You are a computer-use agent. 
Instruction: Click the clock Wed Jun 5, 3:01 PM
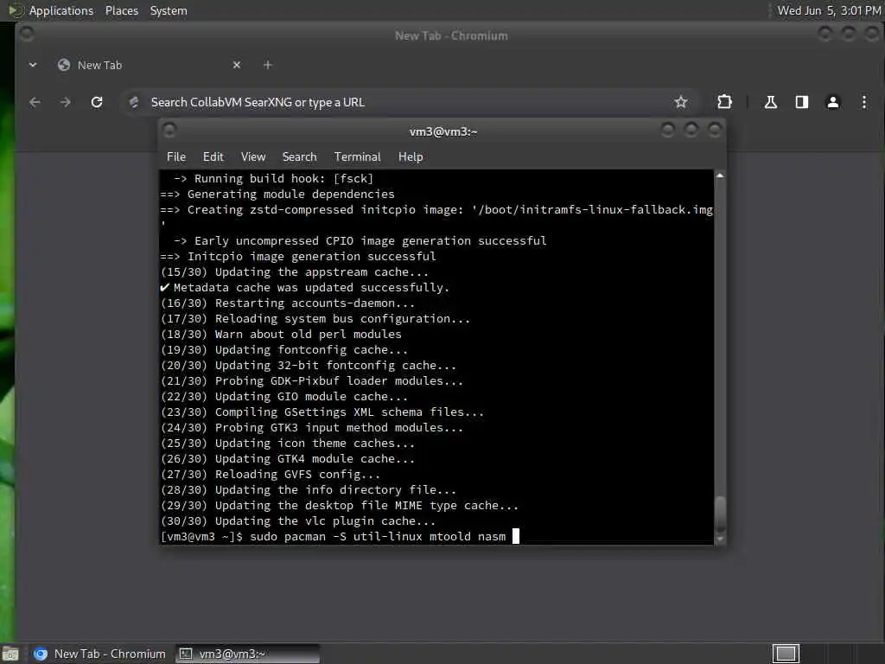(829, 10)
